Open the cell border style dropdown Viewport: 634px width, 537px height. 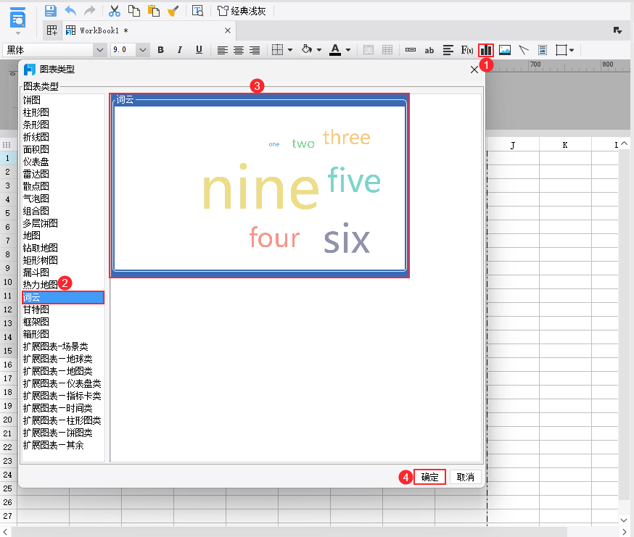click(289, 50)
